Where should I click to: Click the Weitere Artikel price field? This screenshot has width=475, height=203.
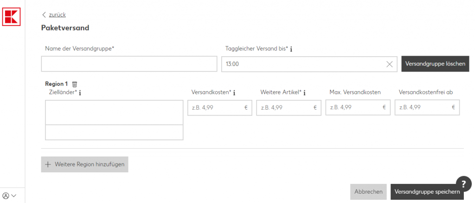tap(284, 107)
